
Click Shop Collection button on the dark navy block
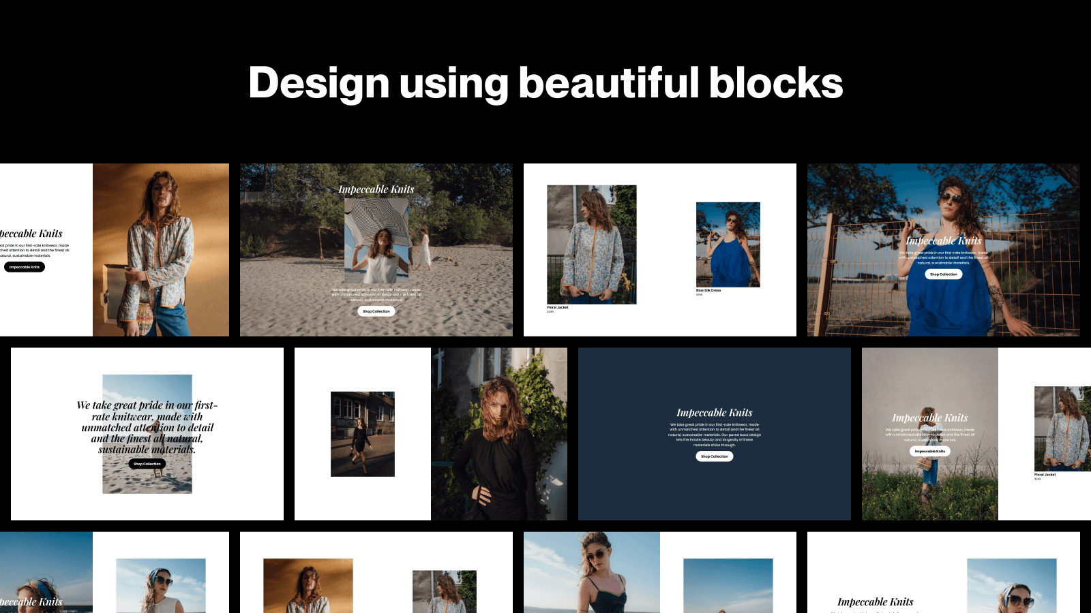[715, 456]
